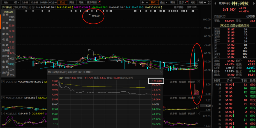
Task: Go to previous stock with left arrow
Action: click(x=215, y=3)
